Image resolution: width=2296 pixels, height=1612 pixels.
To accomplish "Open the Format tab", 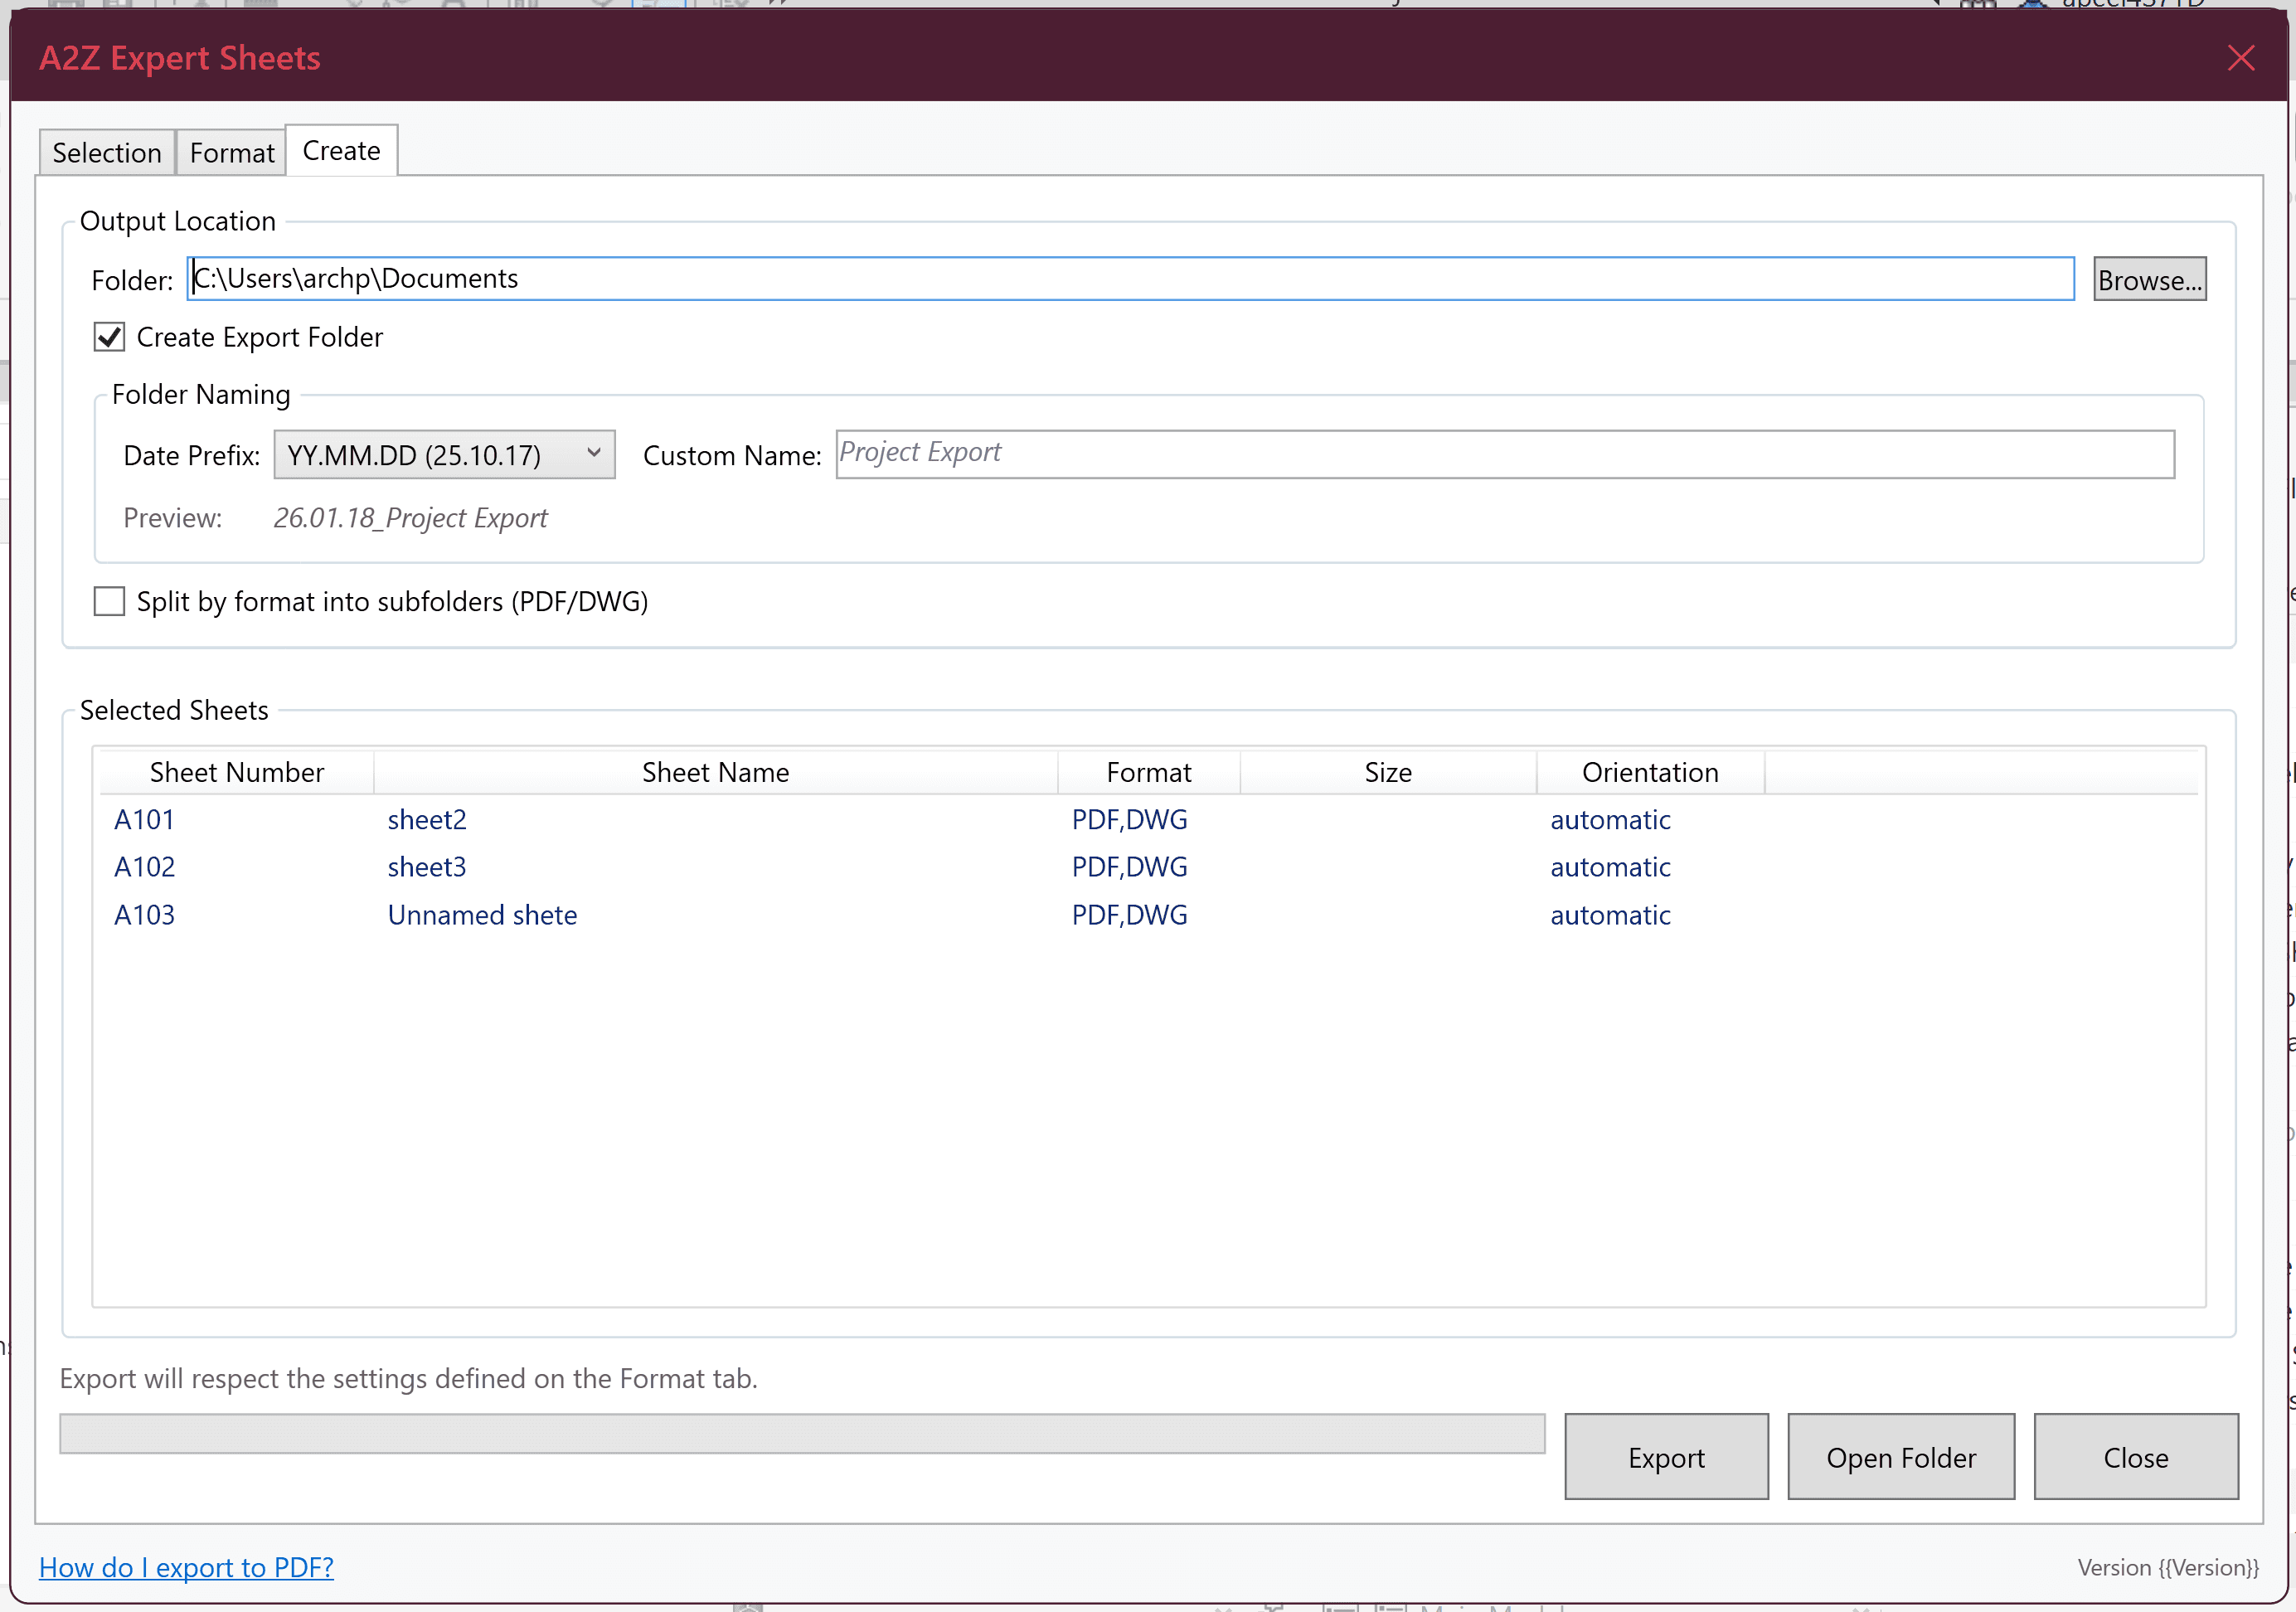I will click(x=231, y=153).
